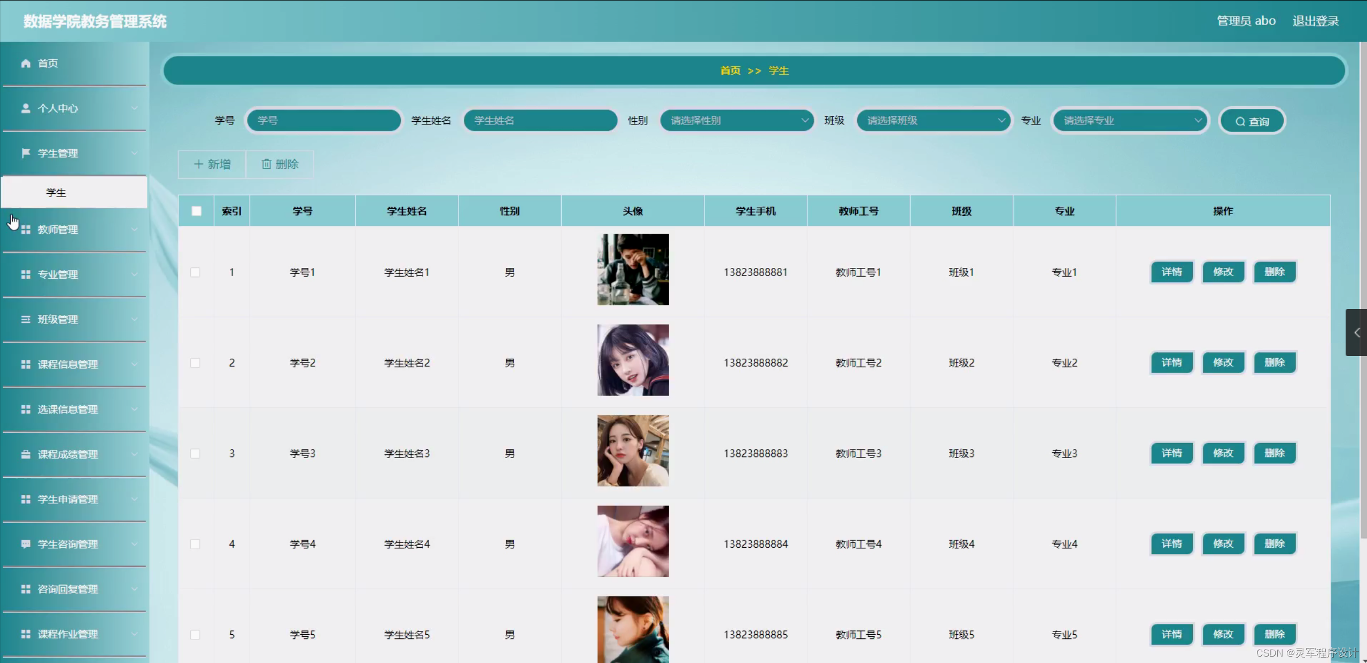The height and width of the screenshot is (663, 1367).
Task: Click the 学生姓名 search input field
Action: (x=540, y=121)
